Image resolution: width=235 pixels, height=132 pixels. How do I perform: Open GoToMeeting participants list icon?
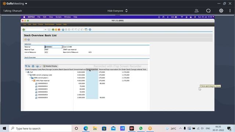[196, 11]
